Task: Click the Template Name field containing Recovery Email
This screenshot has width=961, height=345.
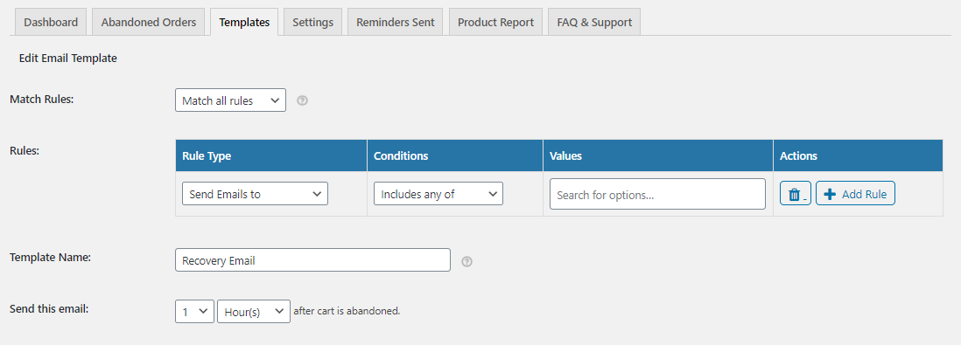Action: point(312,260)
